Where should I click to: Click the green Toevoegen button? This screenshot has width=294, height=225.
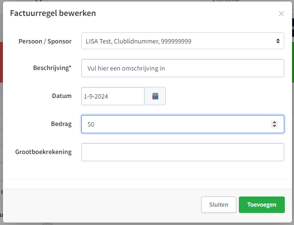(262, 205)
